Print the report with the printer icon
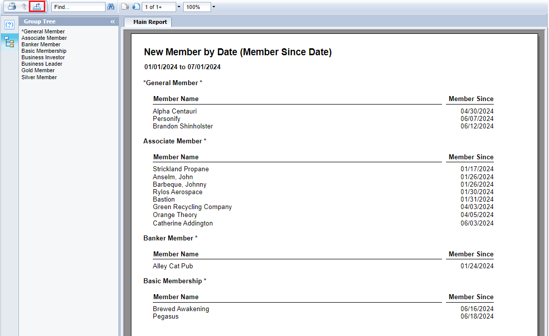The height and width of the screenshot is (336, 549). (x=12, y=6)
